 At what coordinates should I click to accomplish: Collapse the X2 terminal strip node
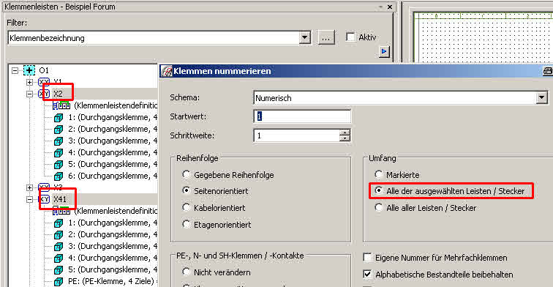point(29,94)
